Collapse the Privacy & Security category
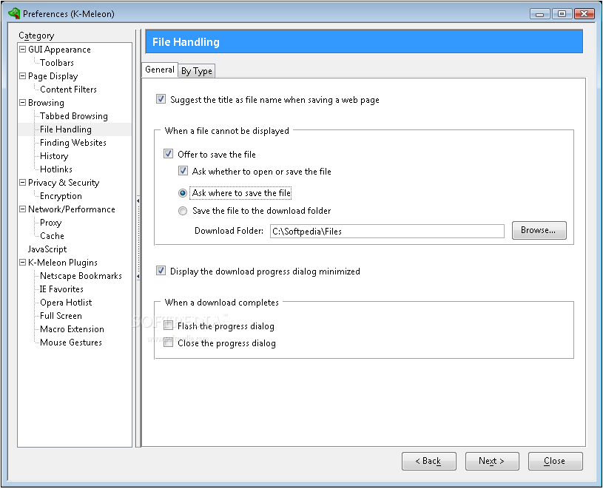 coord(23,182)
